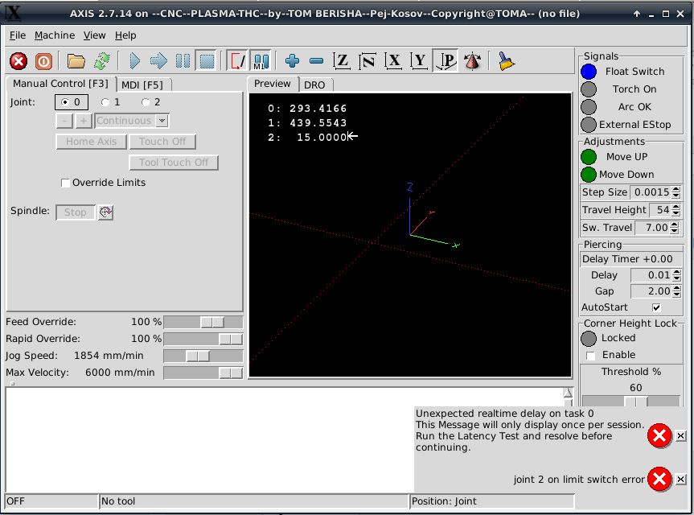Viewport: 694px width, 515px height.
Task: Increase the Travel Height spinner
Action: pos(676,207)
